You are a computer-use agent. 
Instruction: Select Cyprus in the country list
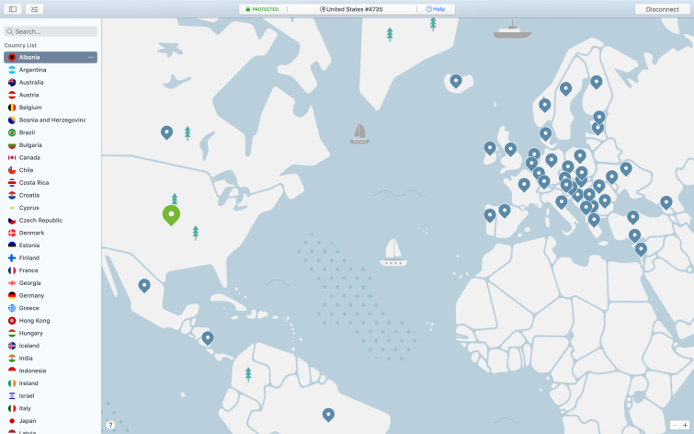coord(51,208)
